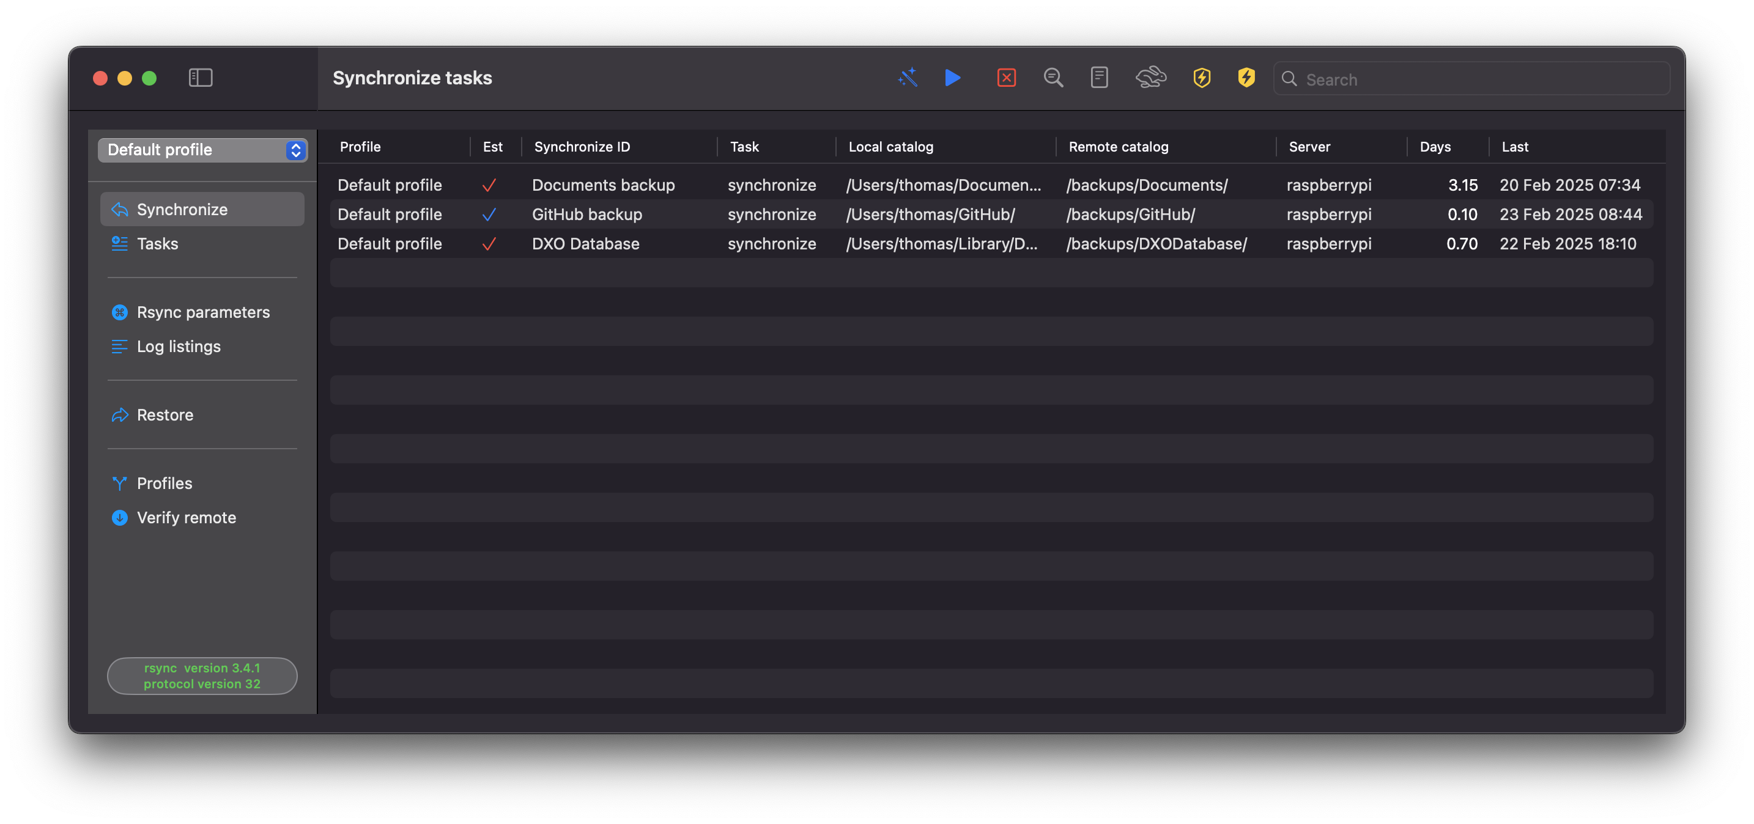Image resolution: width=1754 pixels, height=824 pixels.
Task: Open Tasks in the sidebar
Action: coord(202,244)
